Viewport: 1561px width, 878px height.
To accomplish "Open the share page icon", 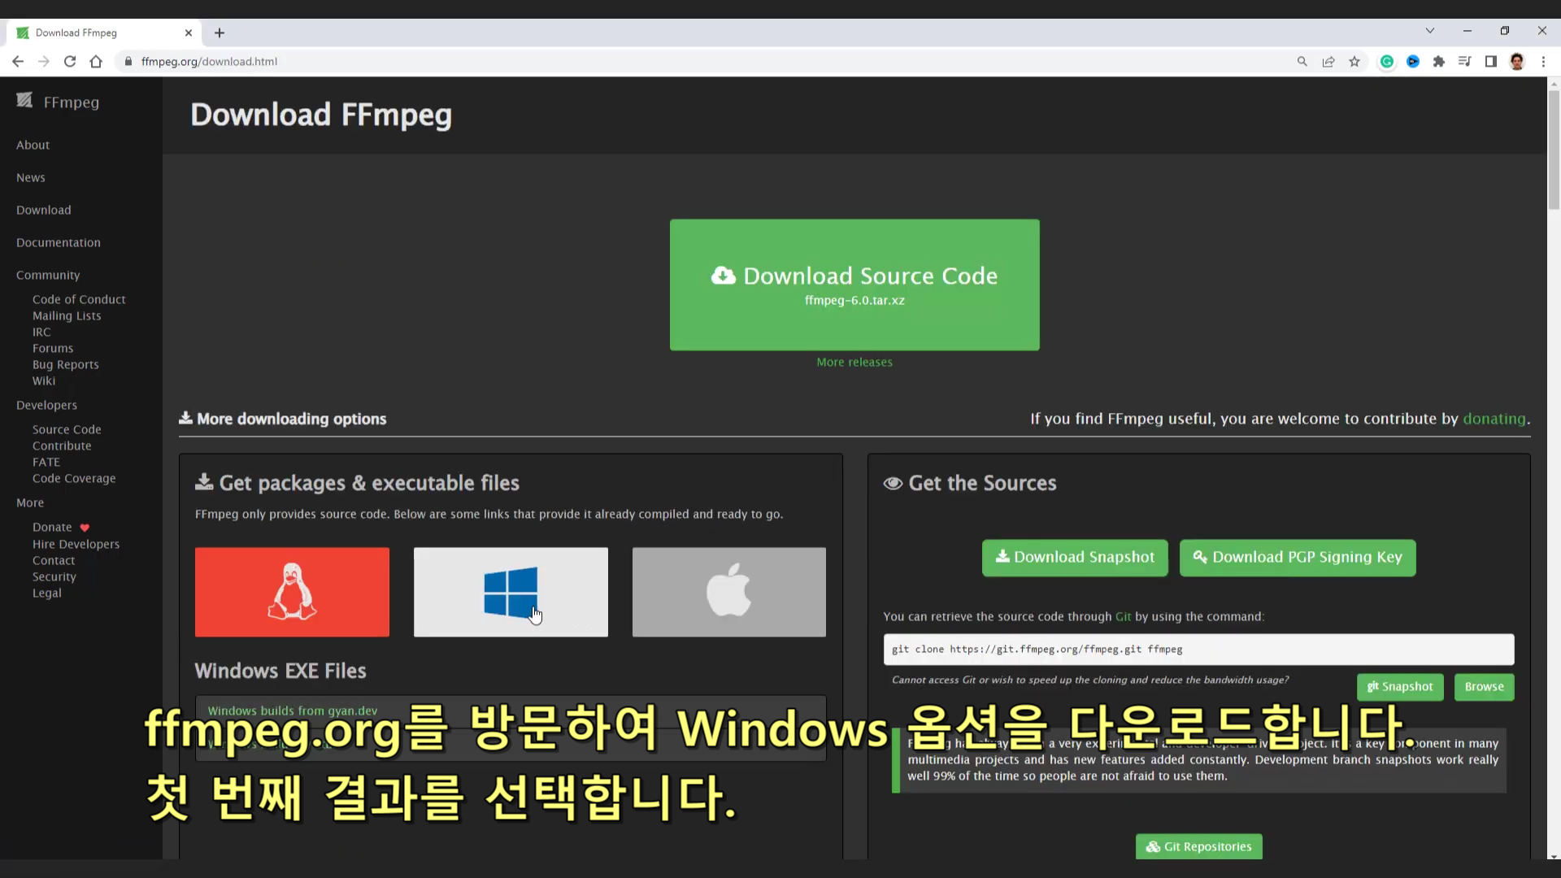I will pyautogui.click(x=1328, y=62).
